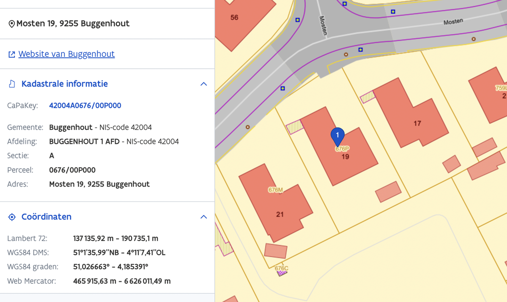Click the 676M parcel label
The image size is (507, 302).
pos(275,190)
